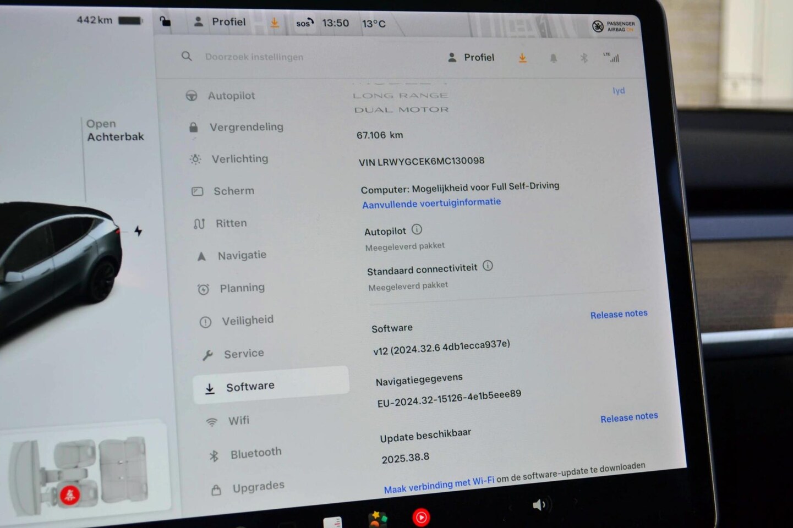Select Vergrendeling in the settings sidebar
Screen dimensions: 793x528
click(x=246, y=127)
